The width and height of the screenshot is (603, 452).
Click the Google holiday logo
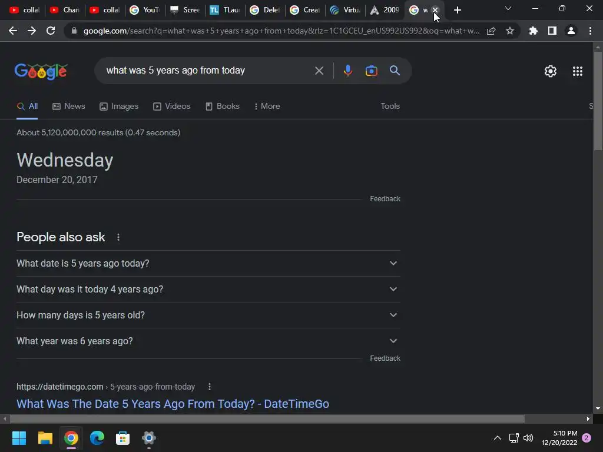click(x=41, y=71)
